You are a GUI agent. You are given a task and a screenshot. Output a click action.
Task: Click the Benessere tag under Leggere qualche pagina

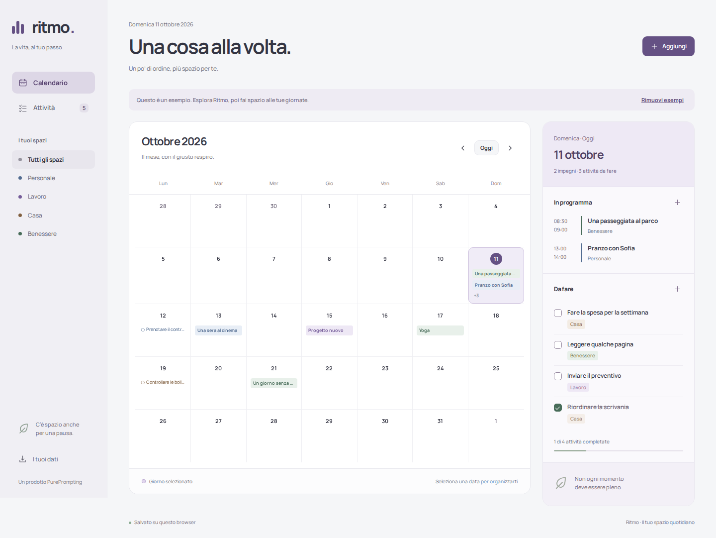pyautogui.click(x=583, y=356)
